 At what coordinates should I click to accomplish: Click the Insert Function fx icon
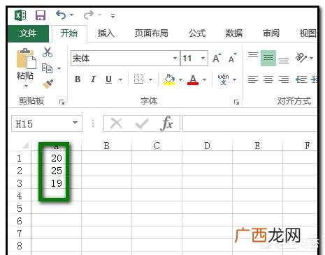(166, 123)
